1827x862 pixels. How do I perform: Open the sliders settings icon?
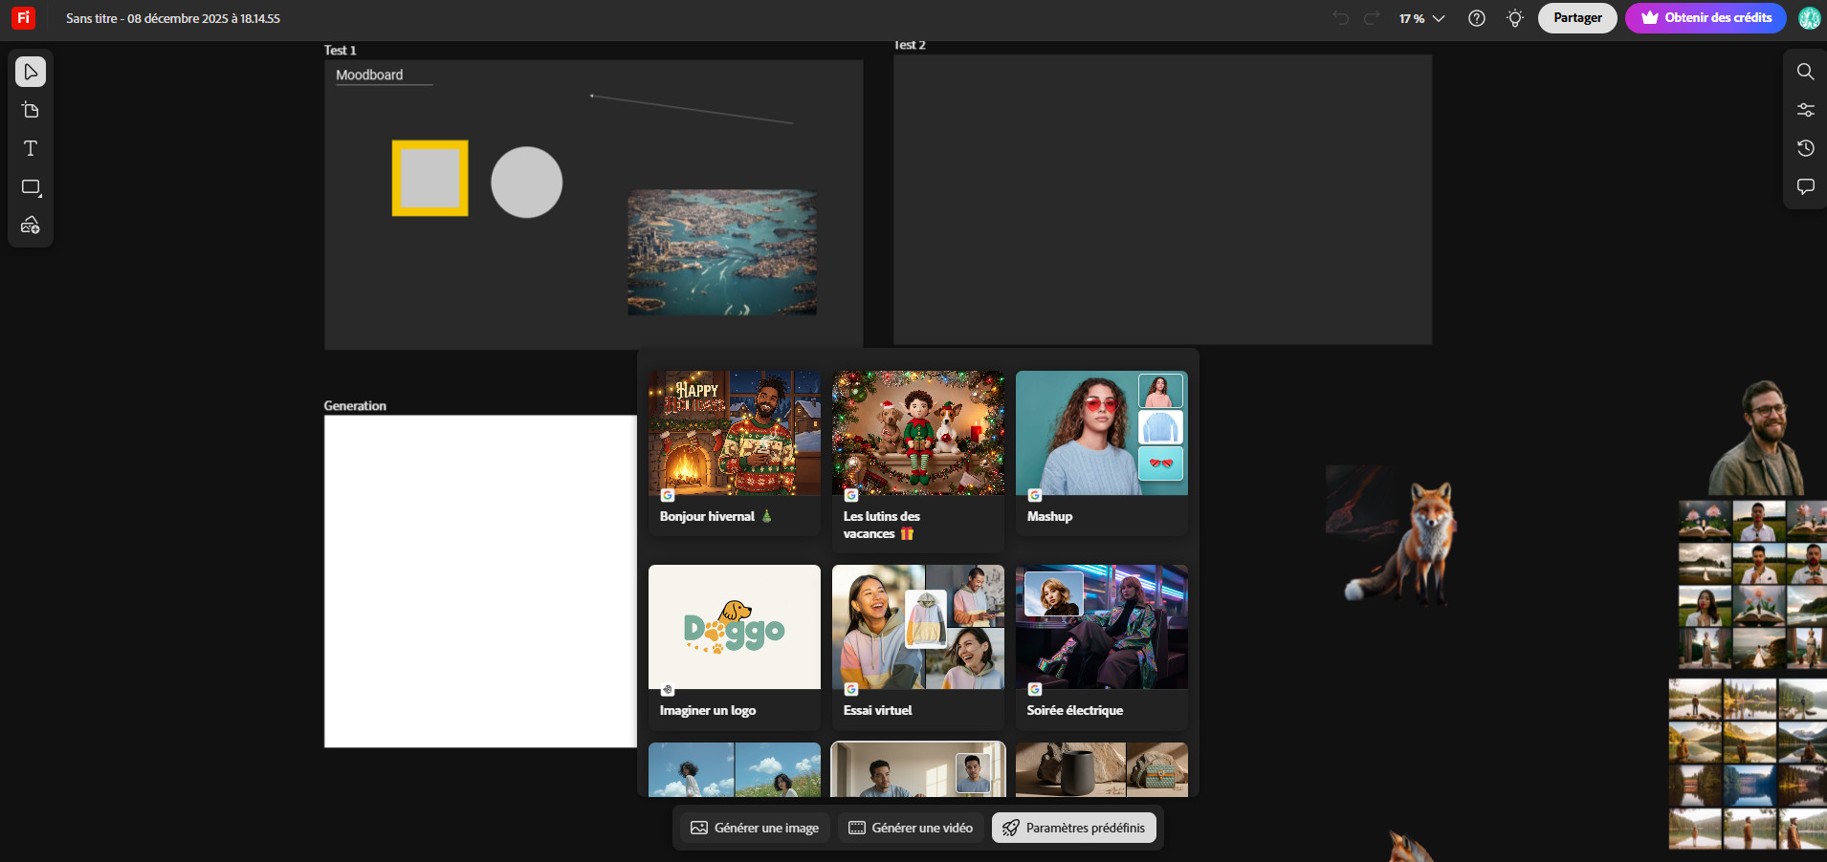pyautogui.click(x=1805, y=110)
